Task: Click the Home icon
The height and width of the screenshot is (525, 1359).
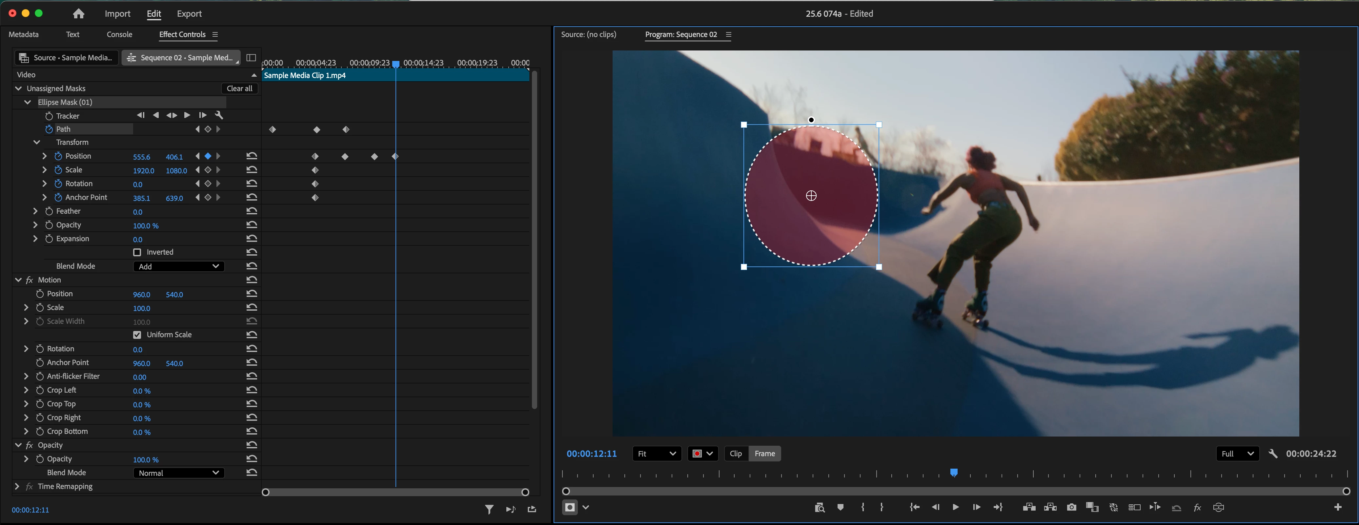Action: point(79,14)
